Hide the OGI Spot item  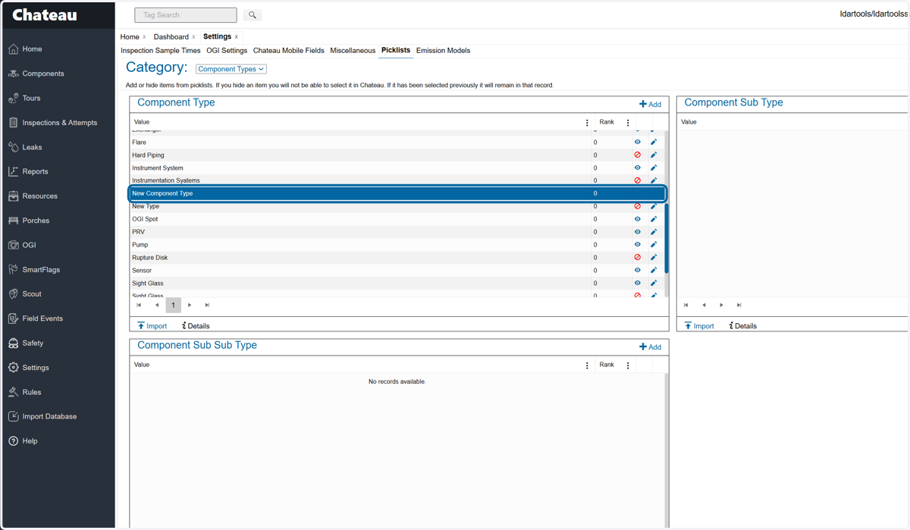click(637, 219)
